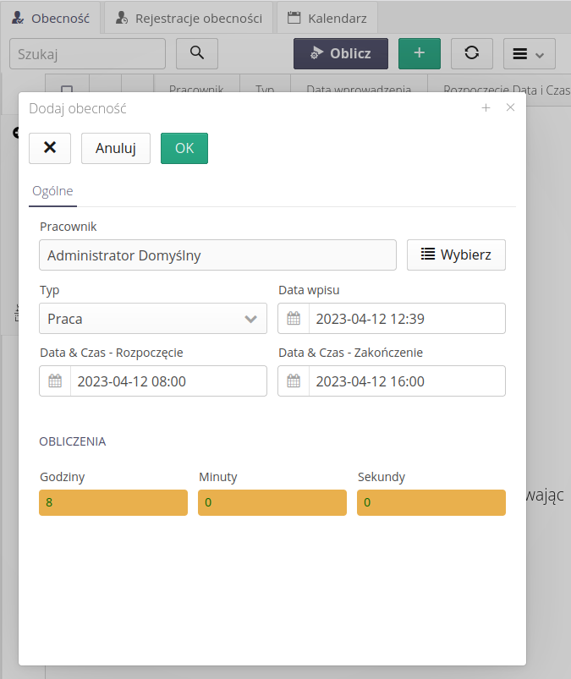Click the Szukaj search field

[x=88, y=53]
